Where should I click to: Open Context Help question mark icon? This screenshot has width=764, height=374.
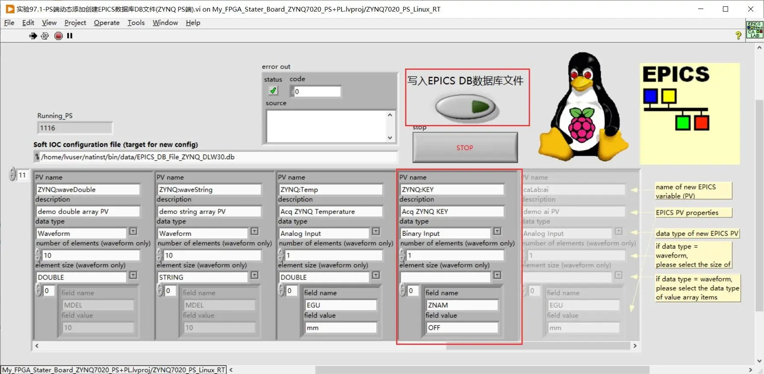pyautogui.click(x=738, y=36)
